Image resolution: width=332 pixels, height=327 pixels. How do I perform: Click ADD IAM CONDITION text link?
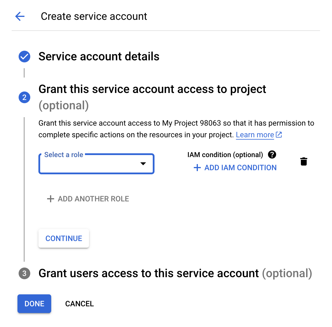pos(239,168)
